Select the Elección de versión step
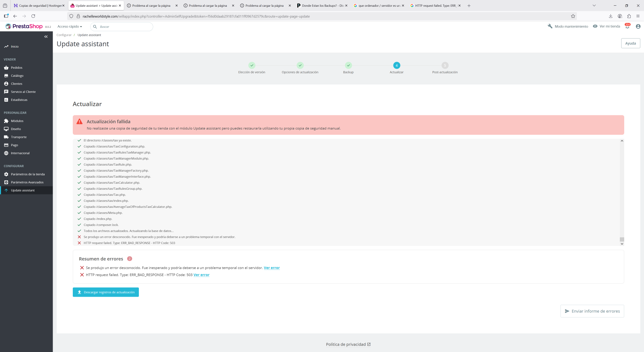Viewport: 644px width, 352px height. click(252, 65)
